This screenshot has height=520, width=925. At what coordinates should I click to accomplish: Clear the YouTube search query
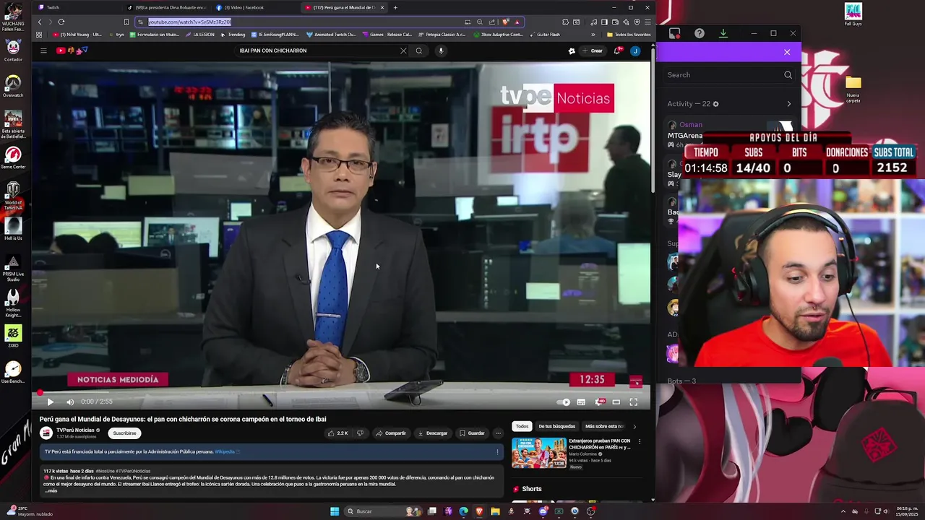coord(403,51)
